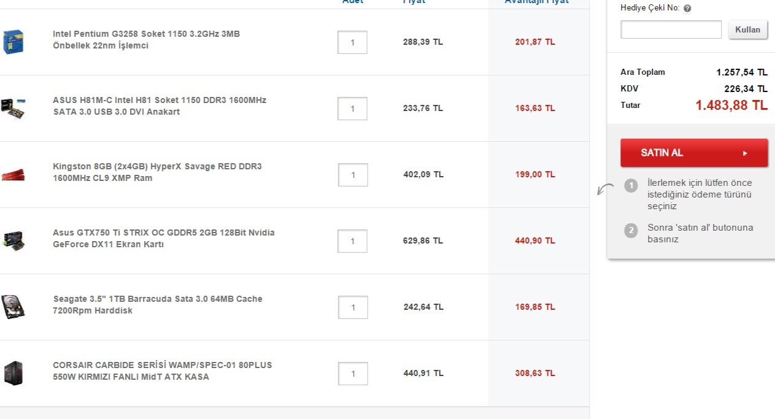The height and width of the screenshot is (419, 775).
Task: Click quantity box for Intel Pentium G3258
Action: [353, 42]
